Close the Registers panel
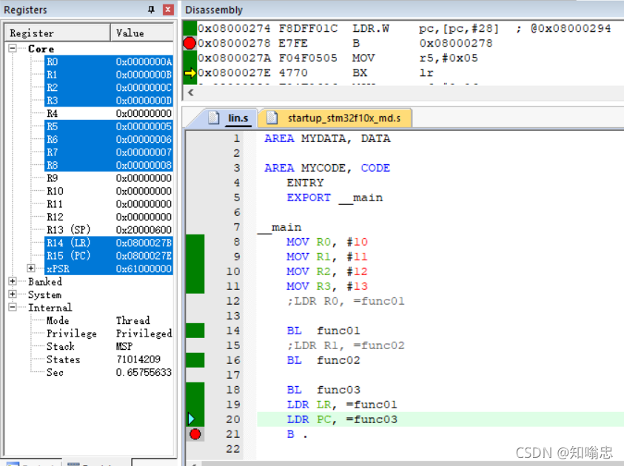 click(168, 10)
